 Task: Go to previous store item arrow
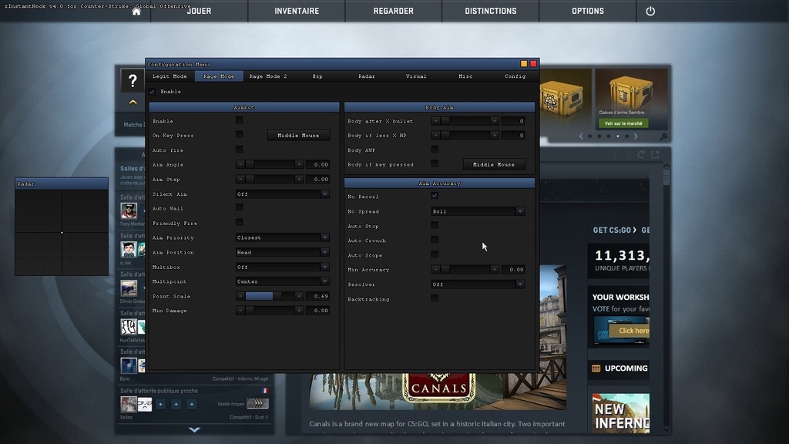click(x=581, y=136)
